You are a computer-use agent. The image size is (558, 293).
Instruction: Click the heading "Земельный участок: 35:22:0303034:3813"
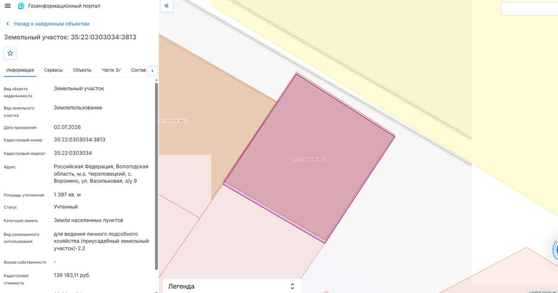point(70,37)
